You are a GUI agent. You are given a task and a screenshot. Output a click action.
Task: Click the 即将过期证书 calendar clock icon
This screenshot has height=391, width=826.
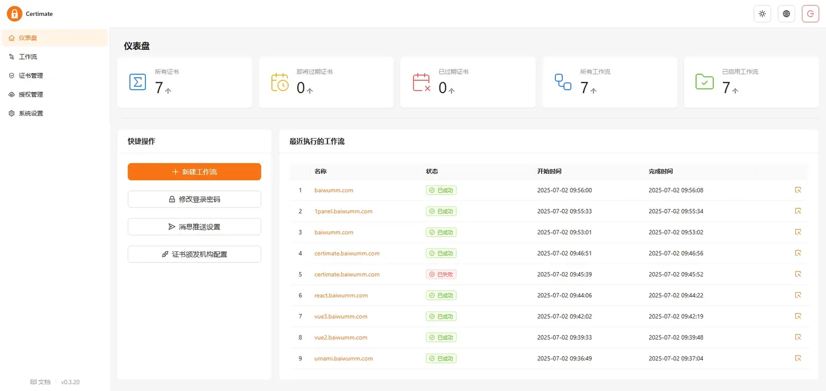(280, 82)
